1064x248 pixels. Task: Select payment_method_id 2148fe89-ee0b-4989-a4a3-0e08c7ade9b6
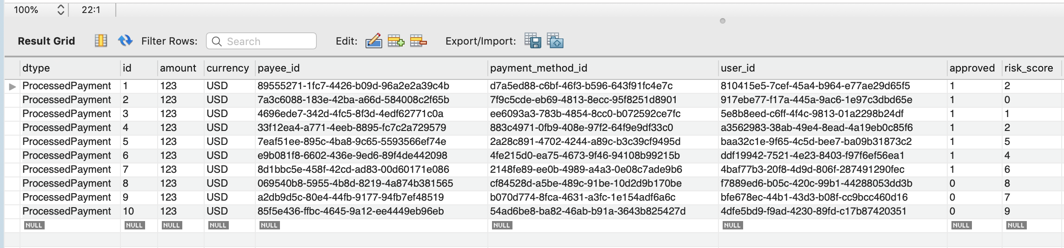[586, 170]
